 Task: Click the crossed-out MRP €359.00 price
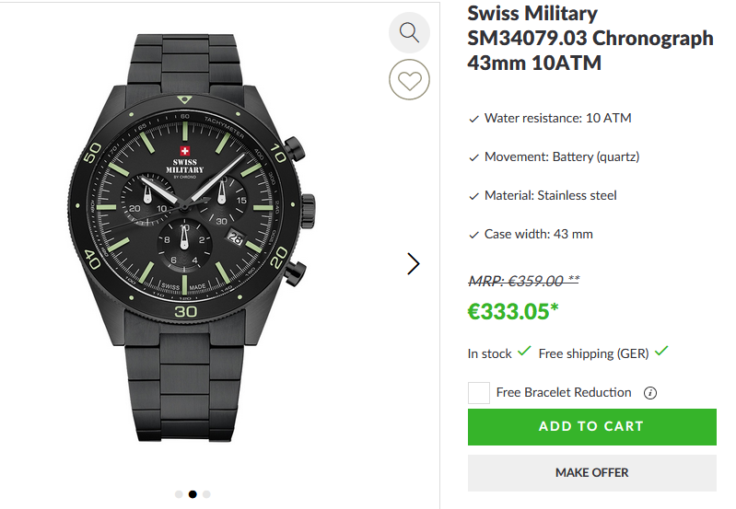(x=523, y=281)
